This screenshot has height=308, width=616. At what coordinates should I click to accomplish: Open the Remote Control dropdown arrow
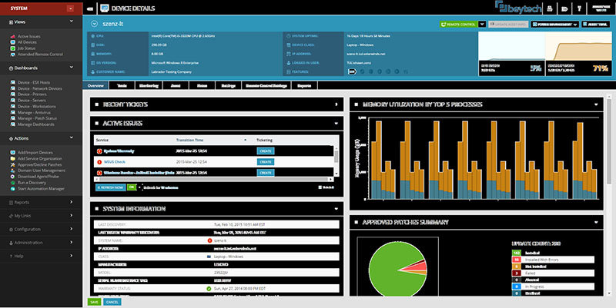pyautogui.click(x=481, y=25)
